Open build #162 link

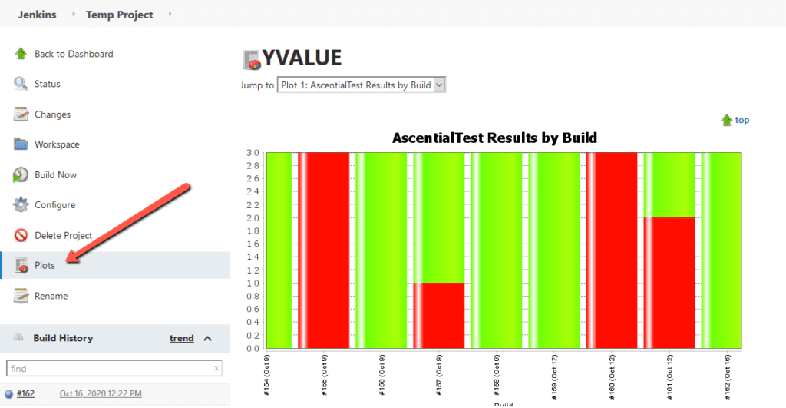tap(25, 393)
